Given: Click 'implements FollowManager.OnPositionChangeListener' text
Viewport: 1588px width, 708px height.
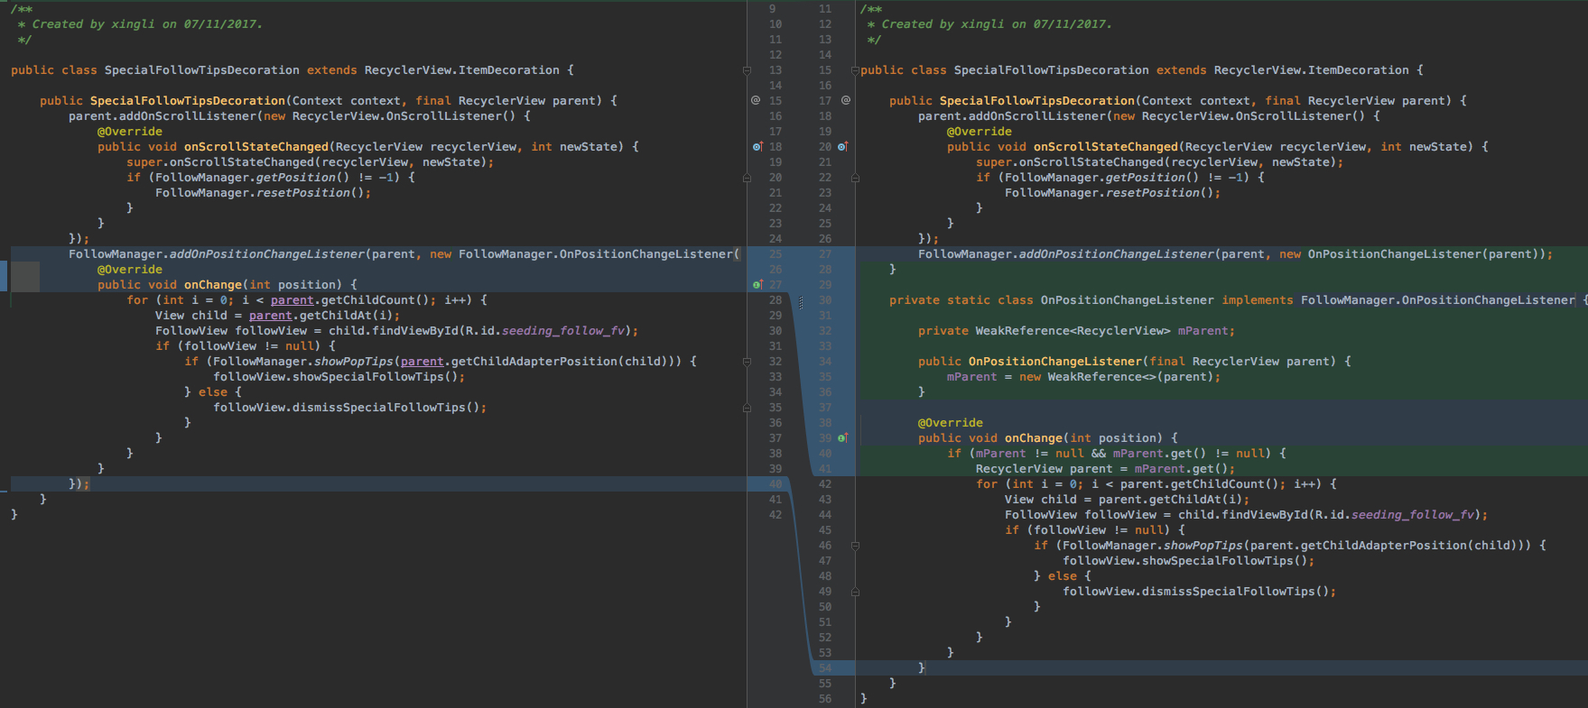Looking at the screenshot, I should pyautogui.click(x=1398, y=299).
